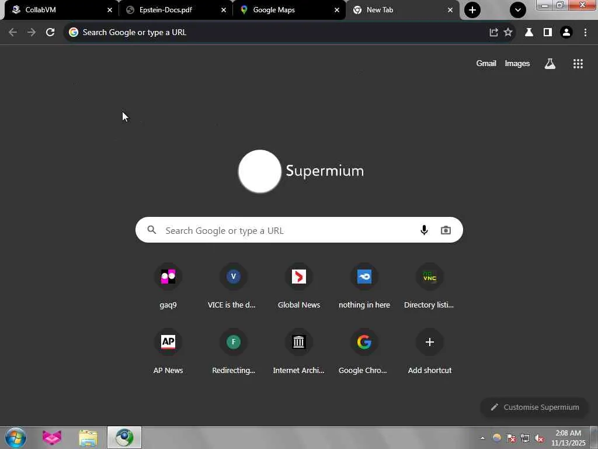Close the CollabVM tab
This screenshot has height=449, width=598.
coord(110,10)
